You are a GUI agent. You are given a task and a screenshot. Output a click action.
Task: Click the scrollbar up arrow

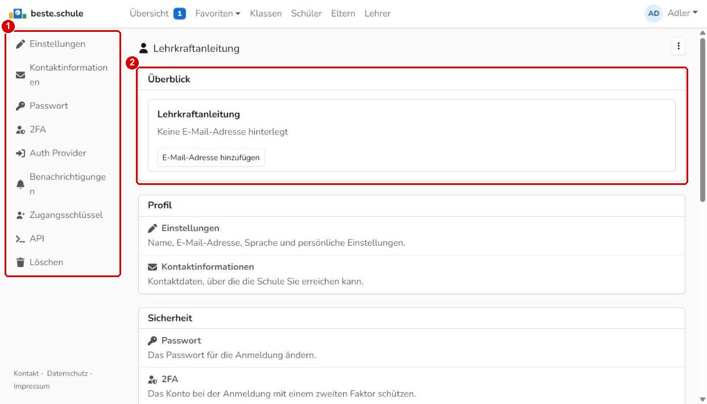pyautogui.click(x=703, y=33)
